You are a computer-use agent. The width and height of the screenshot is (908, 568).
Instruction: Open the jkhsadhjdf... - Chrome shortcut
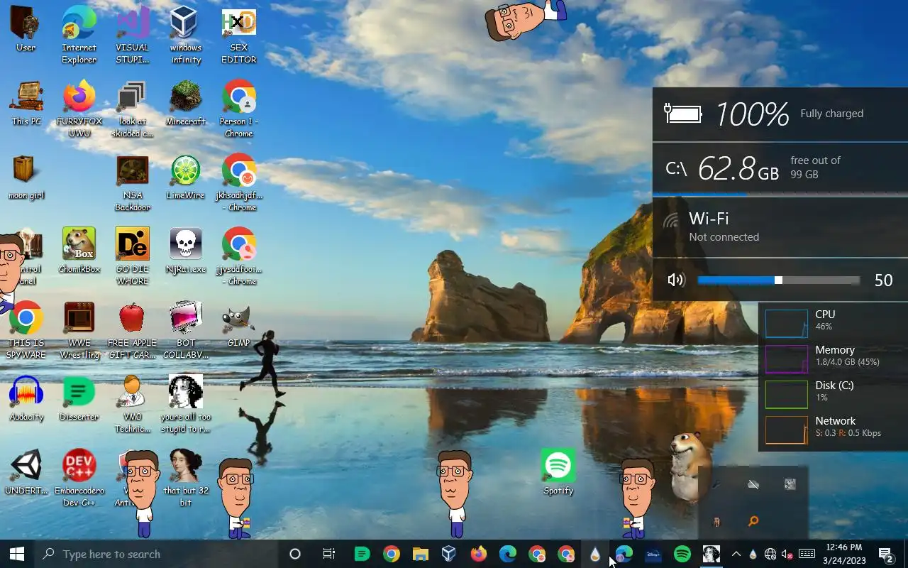click(239, 182)
